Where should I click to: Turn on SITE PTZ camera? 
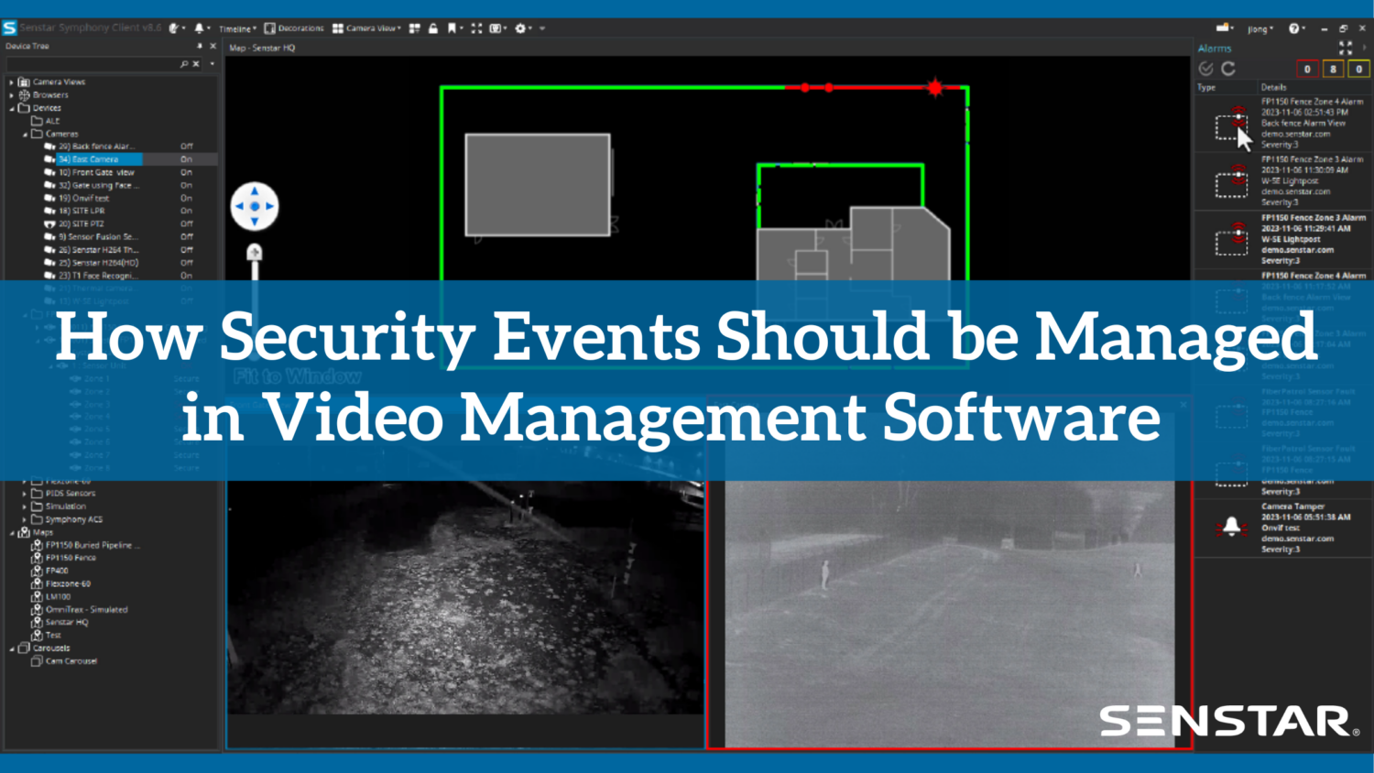pos(186,223)
